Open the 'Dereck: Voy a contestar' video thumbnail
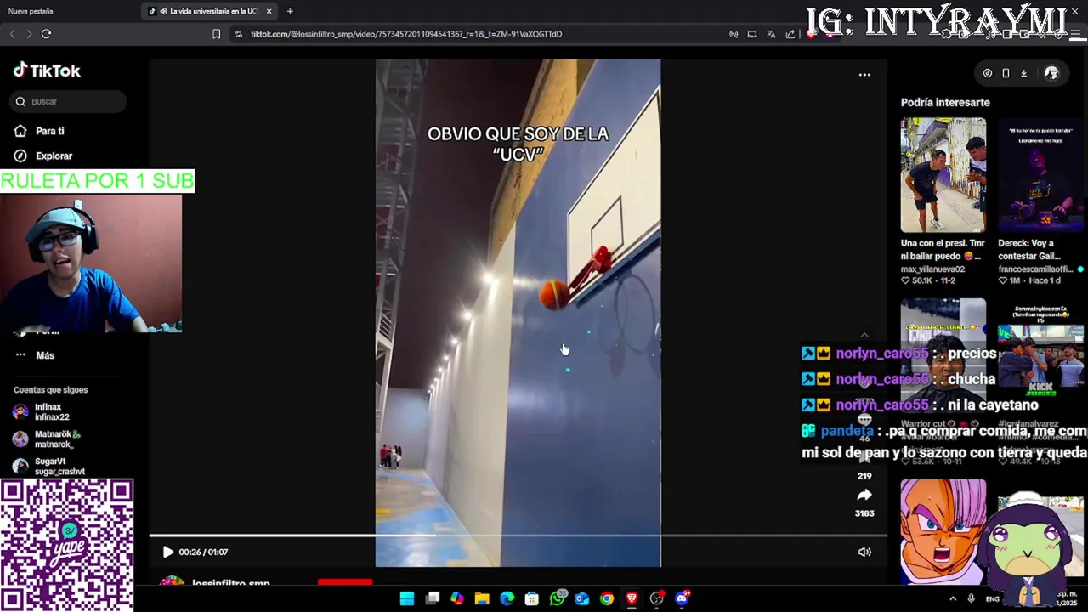This screenshot has width=1088, height=612. click(1041, 175)
